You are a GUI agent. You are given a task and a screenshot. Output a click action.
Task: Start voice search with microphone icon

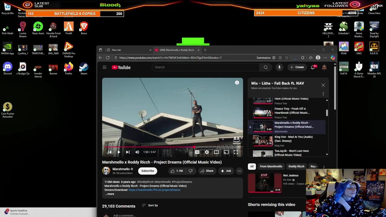279,67
